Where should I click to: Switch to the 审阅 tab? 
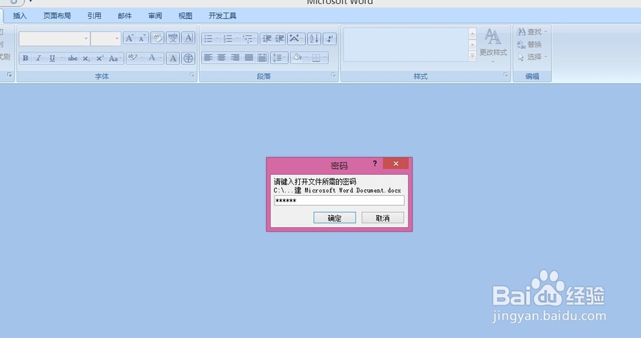tap(155, 16)
